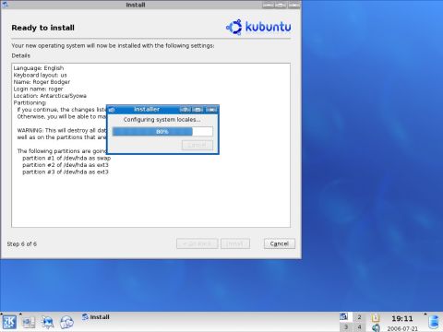Image resolution: width=443 pixels, height=332 pixels.
Task: Launch the Konqueror browser from panel
Action: click(x=47, y=322)
